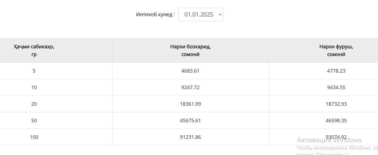Click buyback price 18361.99
This screenshot has width=378, height=155.
click(x=190, y=104)
